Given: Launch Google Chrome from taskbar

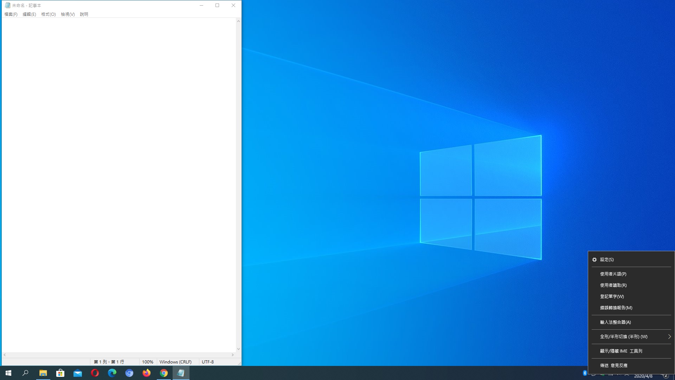Looking at the screenshot, I should (163, 373).
